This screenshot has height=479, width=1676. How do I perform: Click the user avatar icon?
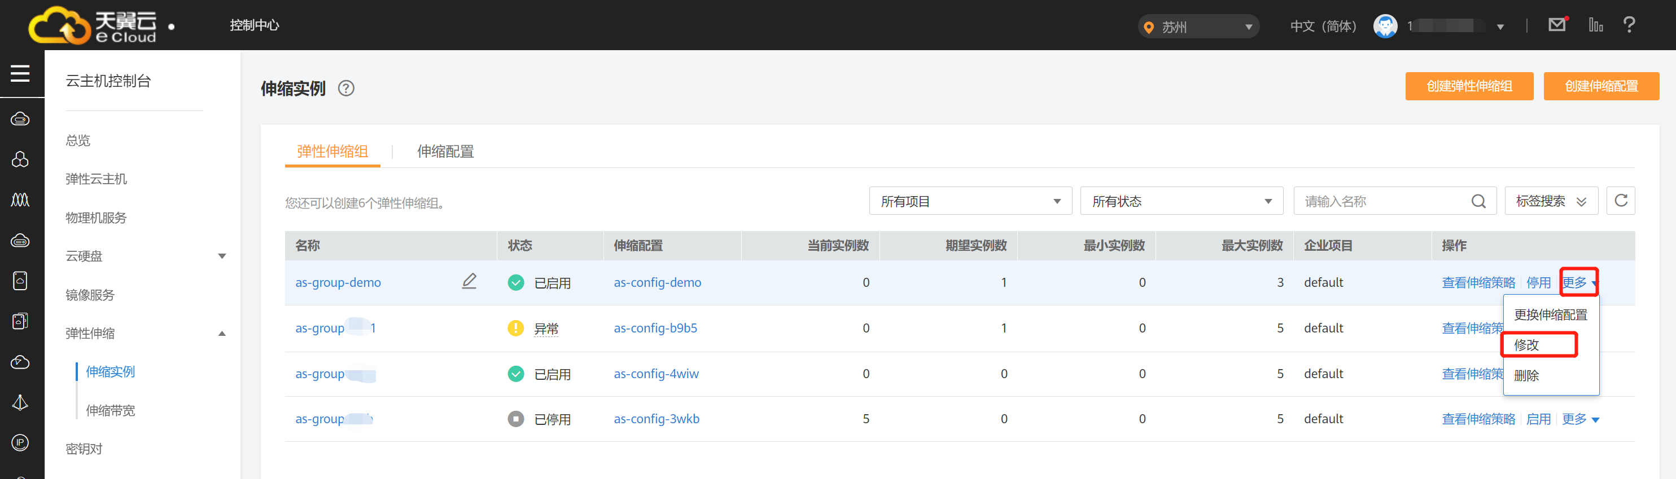1385,26
